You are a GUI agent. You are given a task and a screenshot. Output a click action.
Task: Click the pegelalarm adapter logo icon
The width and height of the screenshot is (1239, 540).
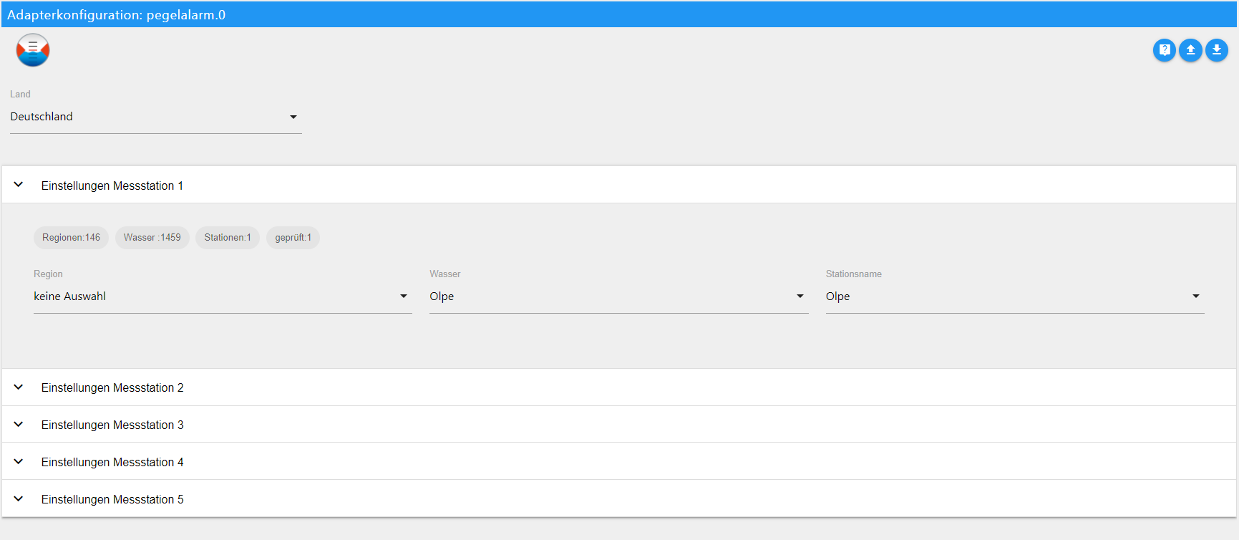(33, 50)
